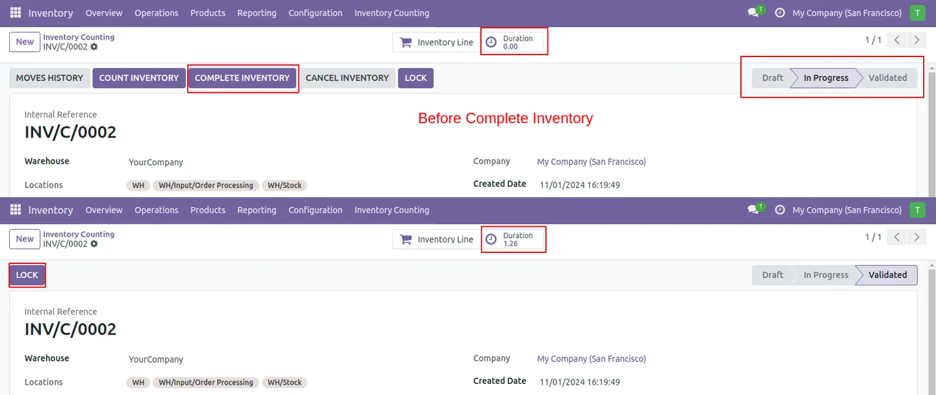This screenshot has width=936, height=395.
Task: Click the green T user avatar in the lower view
Action: point(917,209)
